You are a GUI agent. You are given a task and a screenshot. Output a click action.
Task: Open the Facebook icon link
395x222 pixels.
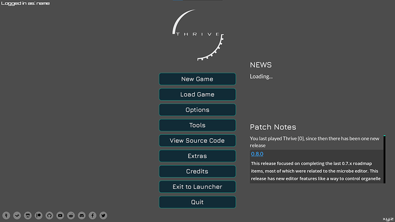pos(92,216)
